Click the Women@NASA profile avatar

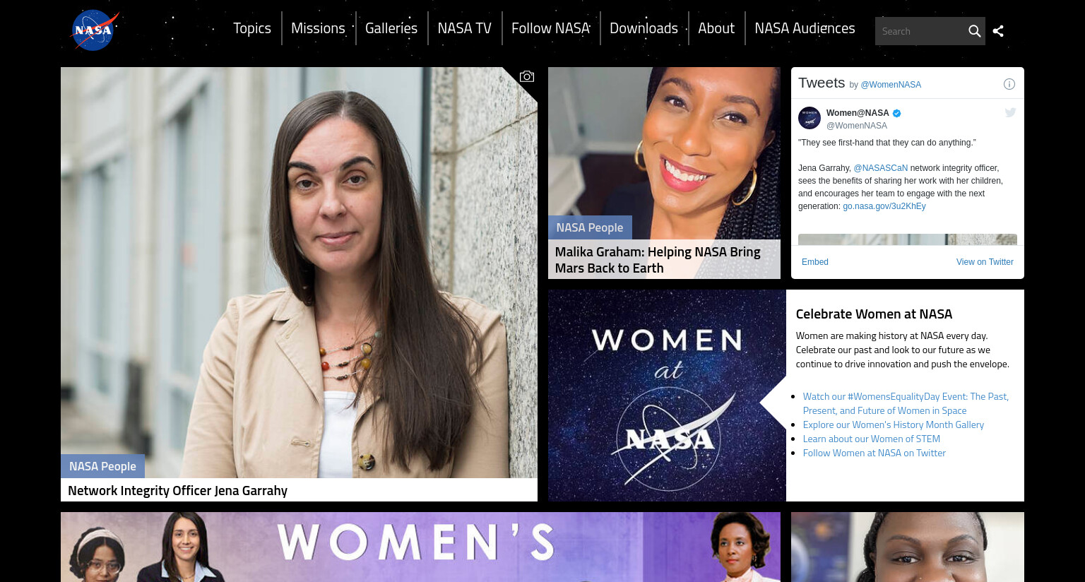coord(810,118)
